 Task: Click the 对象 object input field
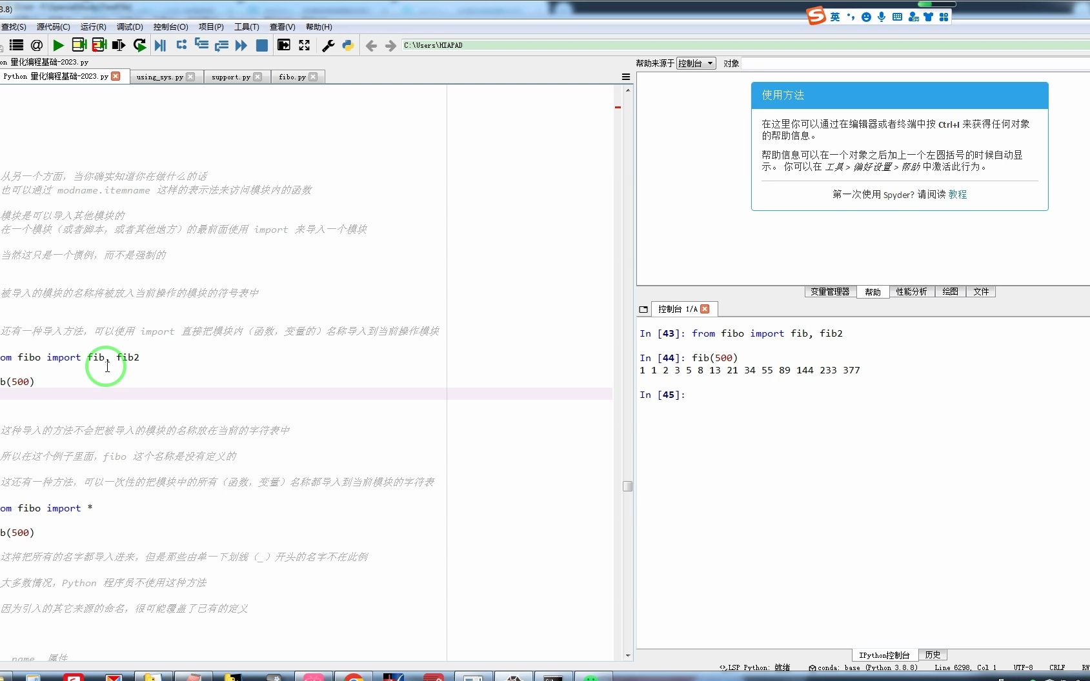coord(915,63)
